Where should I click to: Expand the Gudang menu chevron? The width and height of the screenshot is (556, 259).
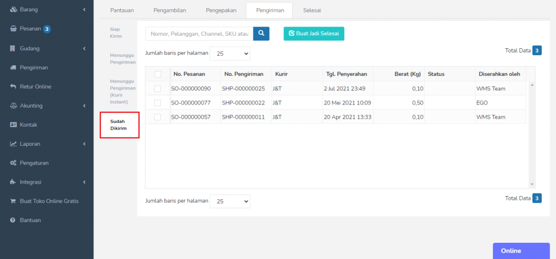point(84,48)
